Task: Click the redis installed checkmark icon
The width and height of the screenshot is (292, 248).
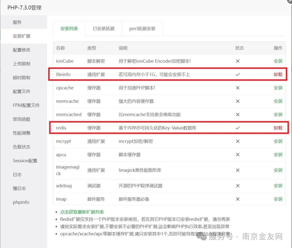Action: [x=238, y=128]
